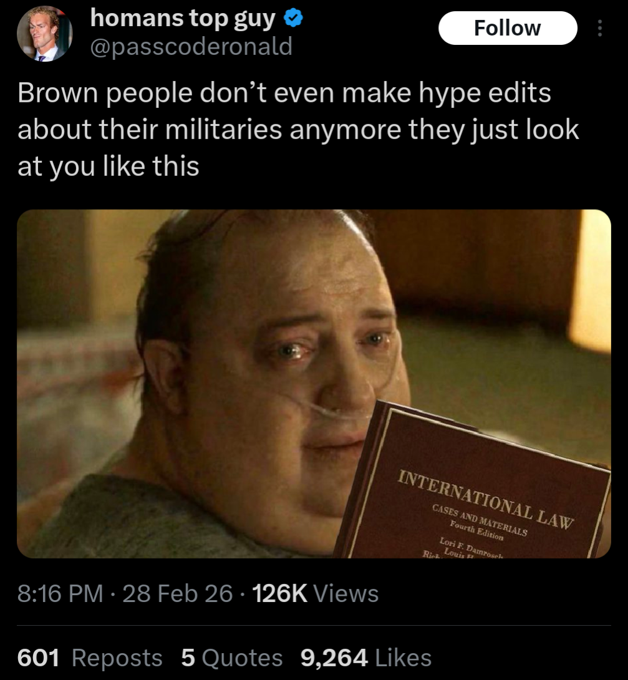Click the Fourth Edition text on book
628x680 pixels.
[x=476, y=530]
